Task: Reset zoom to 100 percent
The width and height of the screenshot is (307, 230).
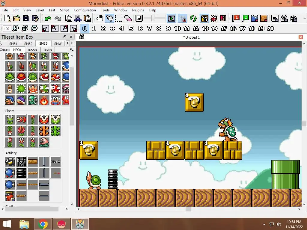Action: (x=16, y=28)
